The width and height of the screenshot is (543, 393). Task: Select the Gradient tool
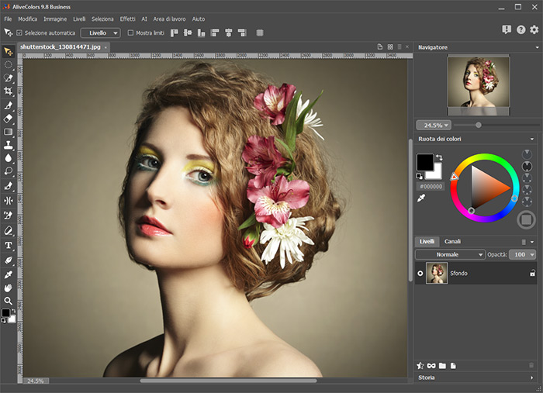(9, 132)
